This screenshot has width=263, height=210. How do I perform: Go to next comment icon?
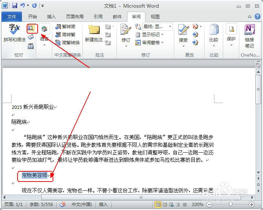pos(108,43)
